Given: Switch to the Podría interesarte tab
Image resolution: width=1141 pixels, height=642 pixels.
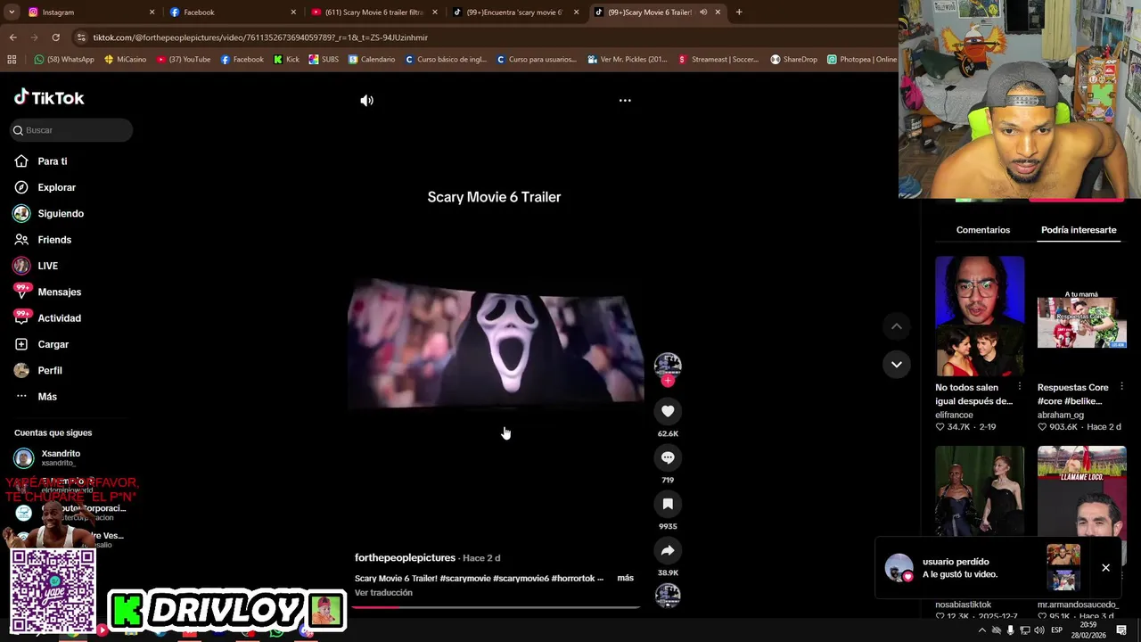Looking at the screenshot, I should point(1079,230).
